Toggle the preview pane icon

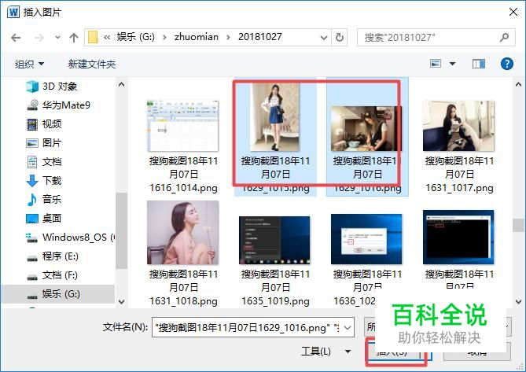click(479, 64)
